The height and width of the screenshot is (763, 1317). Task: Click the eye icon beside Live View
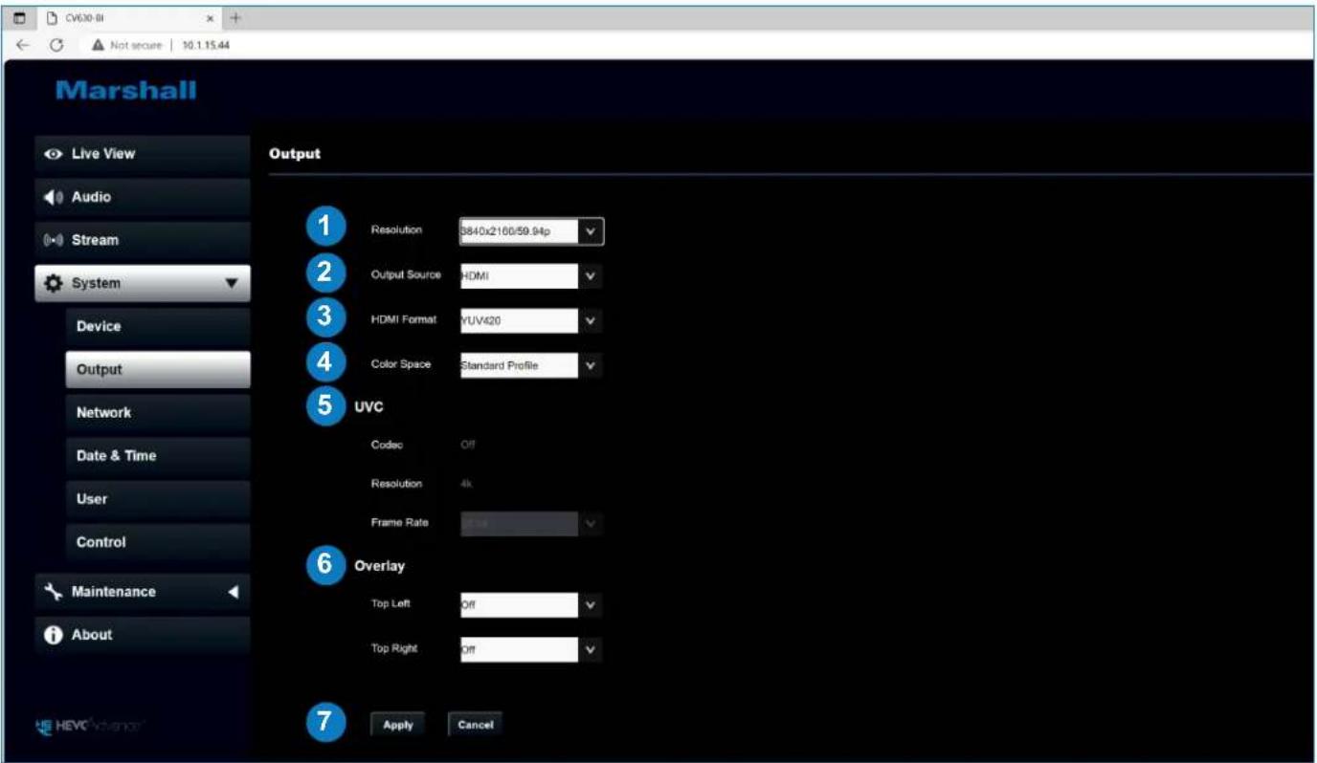coord(52,154)
